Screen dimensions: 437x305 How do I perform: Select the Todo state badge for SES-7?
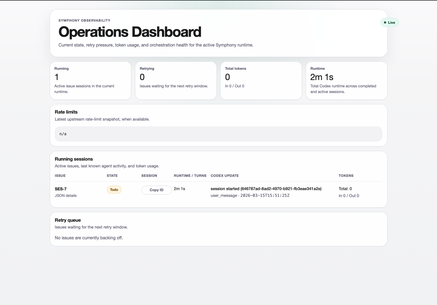pos(114,190)
